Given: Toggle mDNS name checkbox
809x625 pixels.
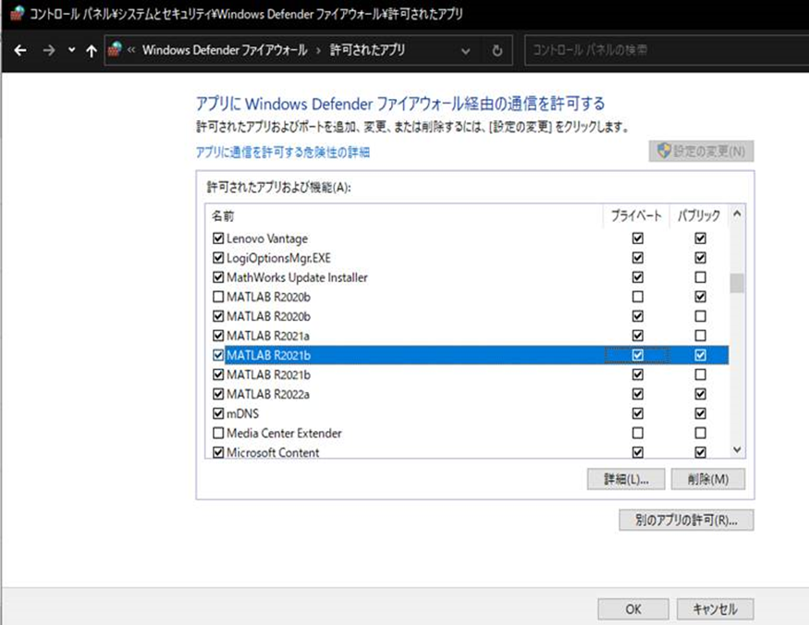Looking at the screenshot, I should click(x=218, y=413).
